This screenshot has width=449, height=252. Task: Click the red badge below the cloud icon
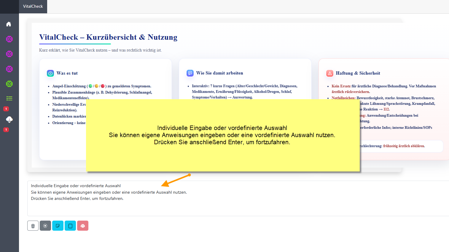[x=6, y=130]
